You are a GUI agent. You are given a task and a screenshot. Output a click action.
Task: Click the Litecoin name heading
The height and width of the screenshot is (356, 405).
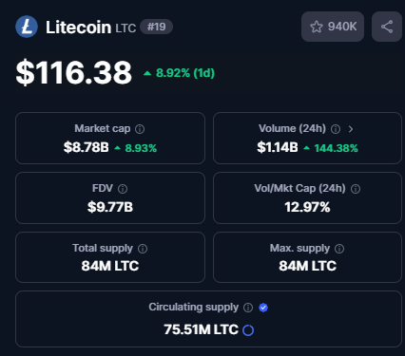[78, 28]
